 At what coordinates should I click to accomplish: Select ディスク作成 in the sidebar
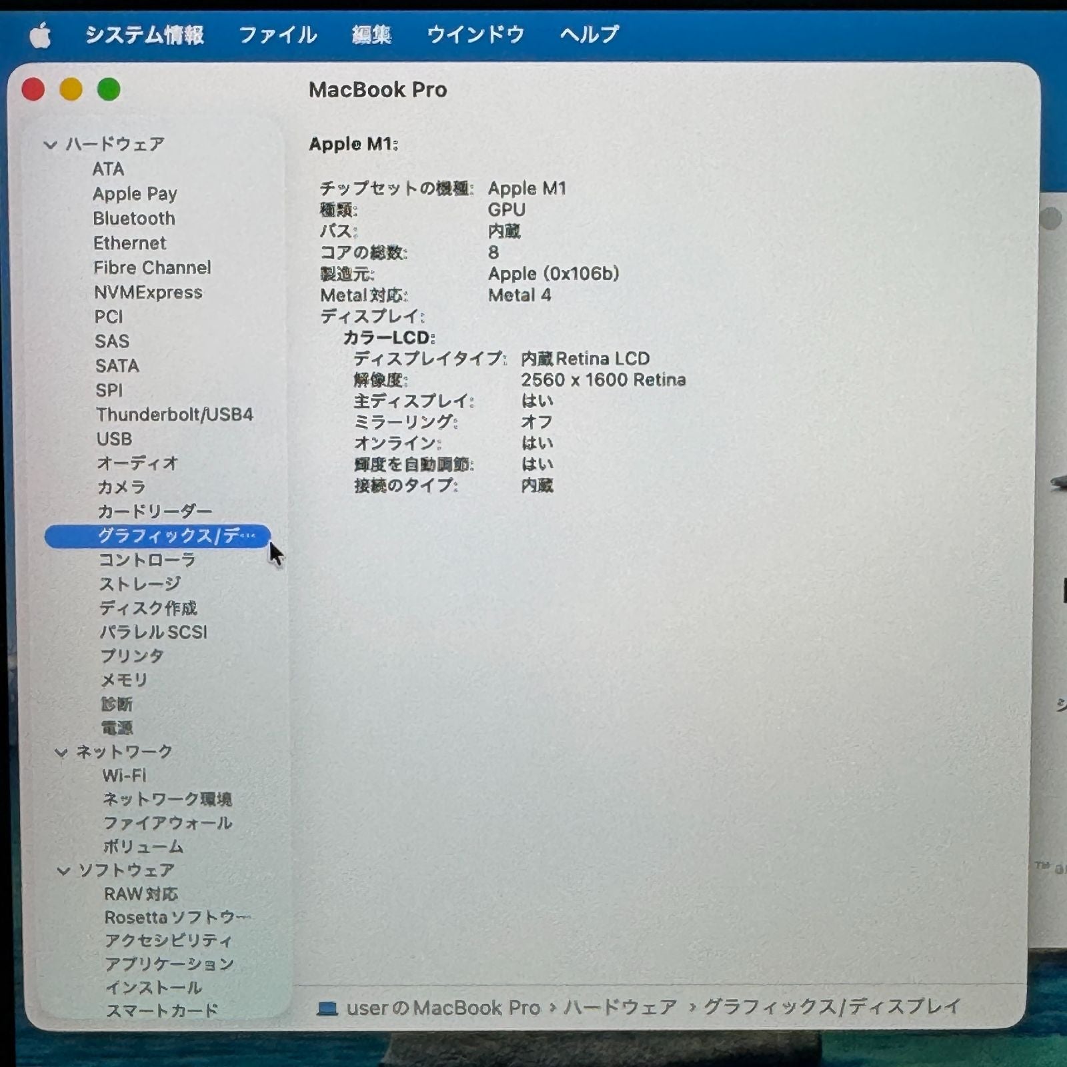coord(148,608)
